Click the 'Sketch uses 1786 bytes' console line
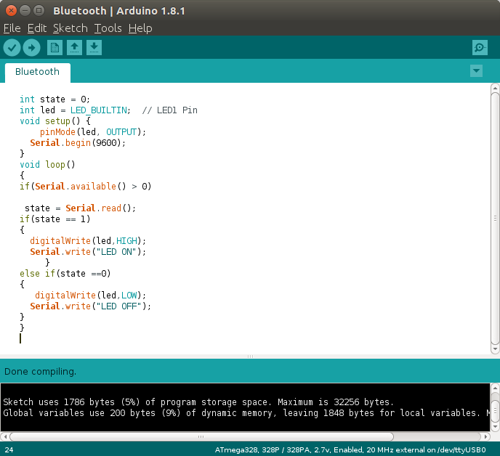Image resolution: width=500 pixels, height=456 pixels. click(198, 402)
